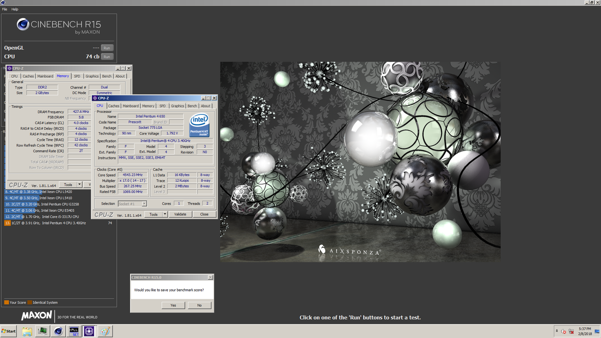Click Close button in front CPU-Z window

(204, 214)
